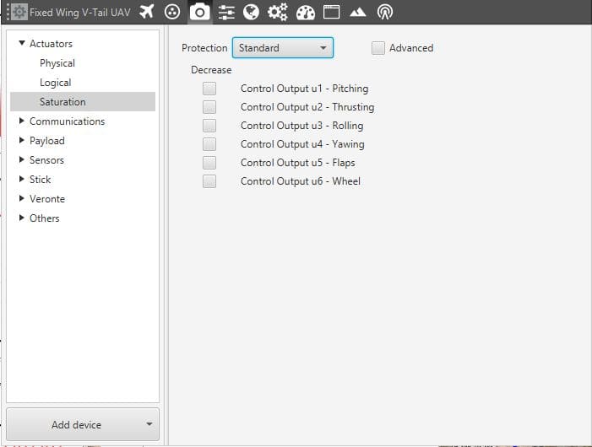The height and width of the screenshot is (447, 592).
Task: Open the radio signal antenna icon
Action: click(384, 12)
